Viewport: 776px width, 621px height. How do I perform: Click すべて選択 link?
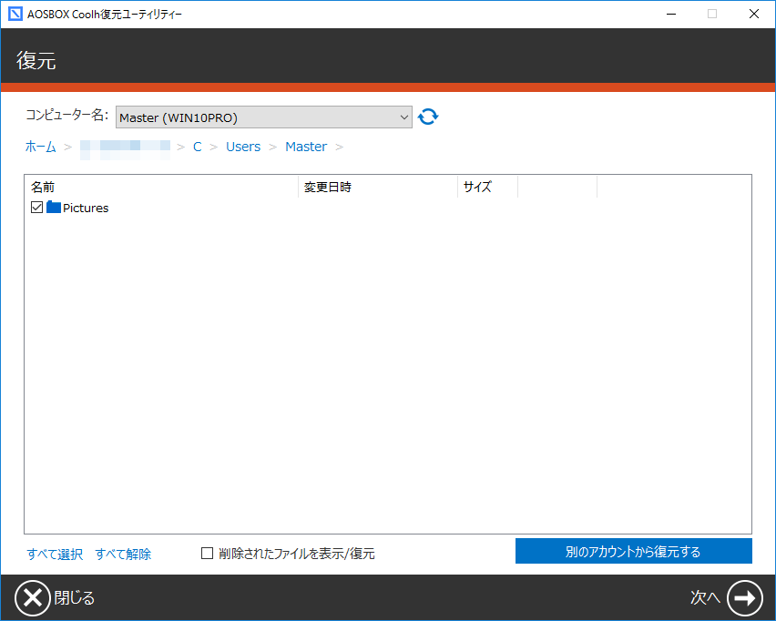[x=55, y=554]
